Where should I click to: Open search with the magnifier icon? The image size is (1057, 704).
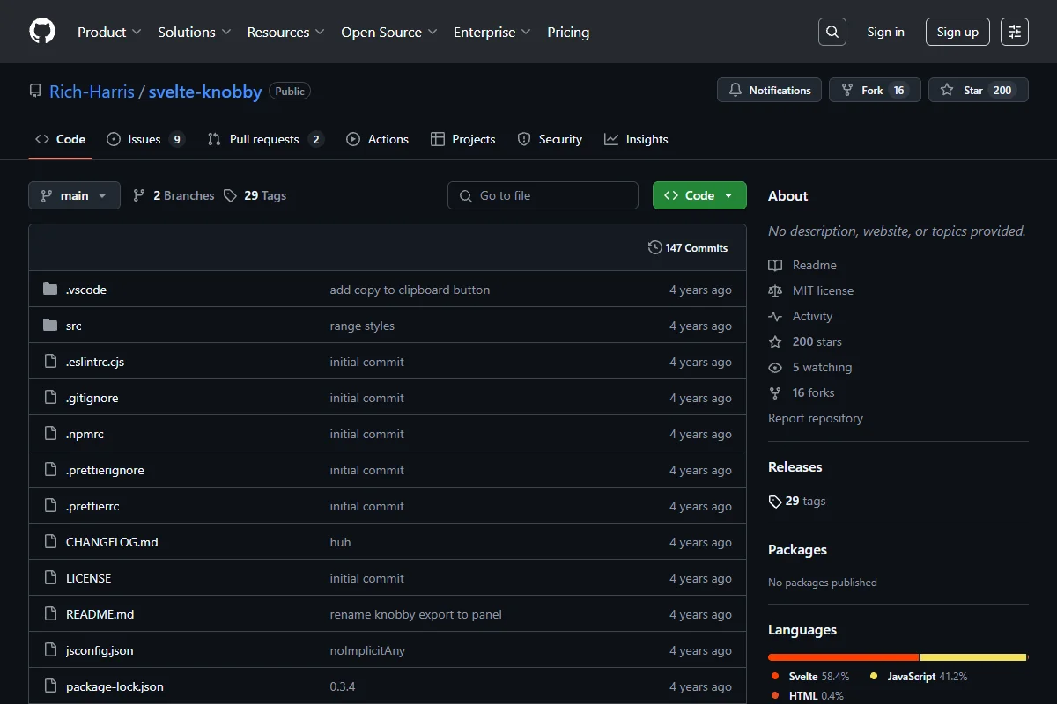pyautogui.click(x=832, y=32)
